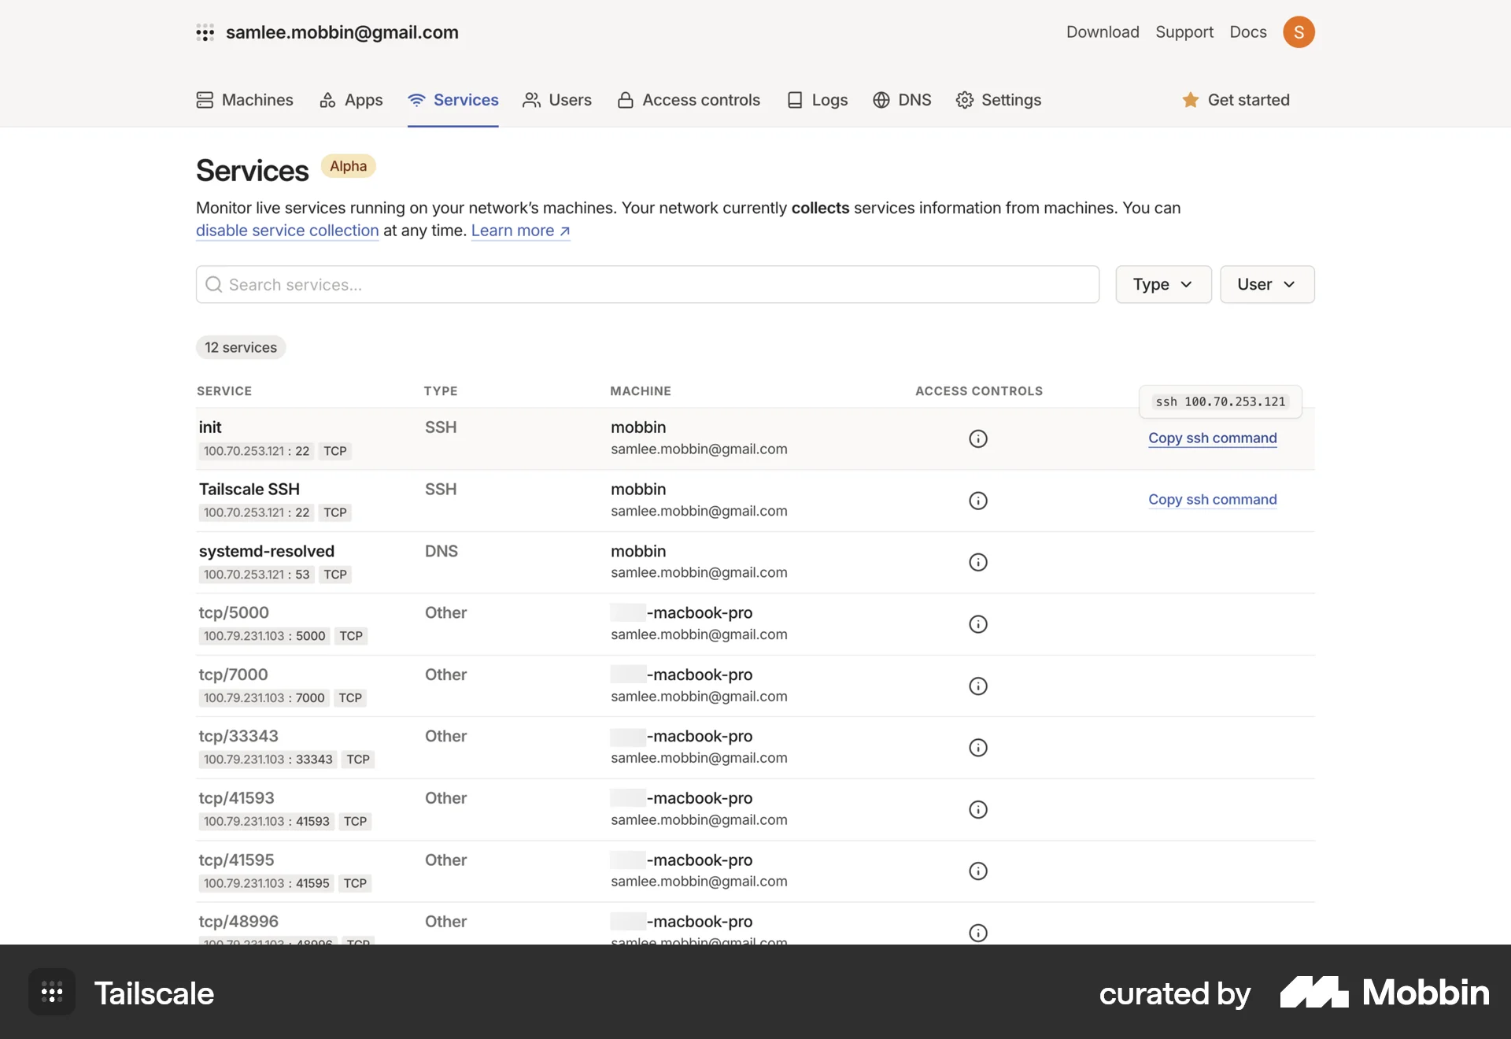The height and width of the screenshot is (1039, 1511).
Task: Click the Users people icon
Action: (x=532, y=100)
